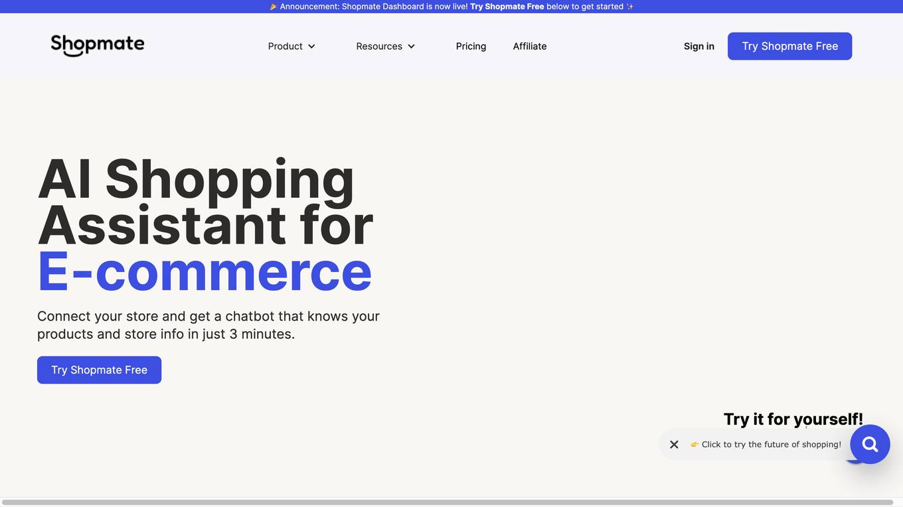The image size is (903, 507).
Task: Click the 'E-commerce' heading text
Action: click(205, 271)
